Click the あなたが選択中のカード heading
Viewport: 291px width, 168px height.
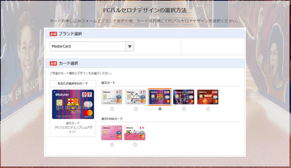click(73, 84)
